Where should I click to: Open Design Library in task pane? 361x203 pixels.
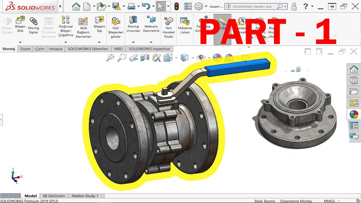click(354, 80)
